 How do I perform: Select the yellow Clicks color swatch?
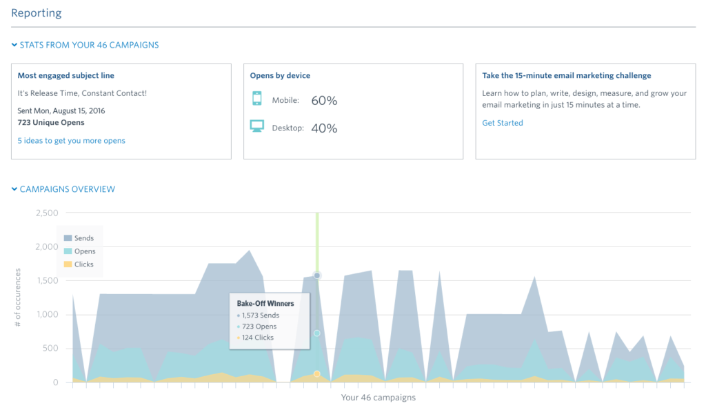point(67,264)
